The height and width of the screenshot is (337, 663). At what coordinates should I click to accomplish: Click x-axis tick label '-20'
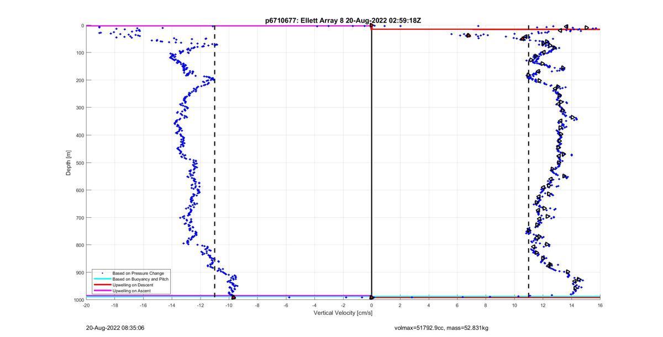coord(86,305)
